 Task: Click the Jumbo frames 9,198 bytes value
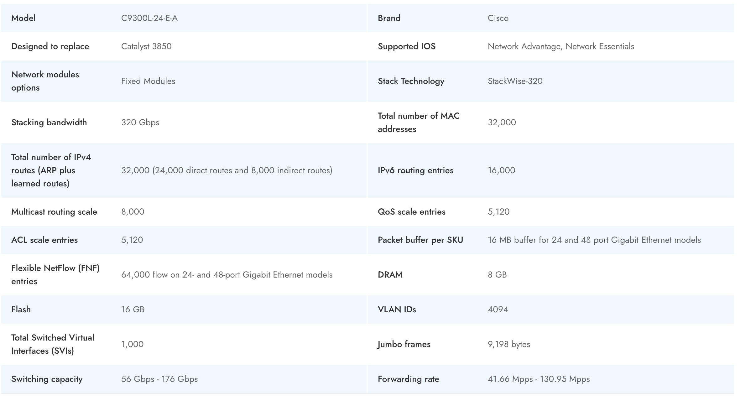(509, 344)
